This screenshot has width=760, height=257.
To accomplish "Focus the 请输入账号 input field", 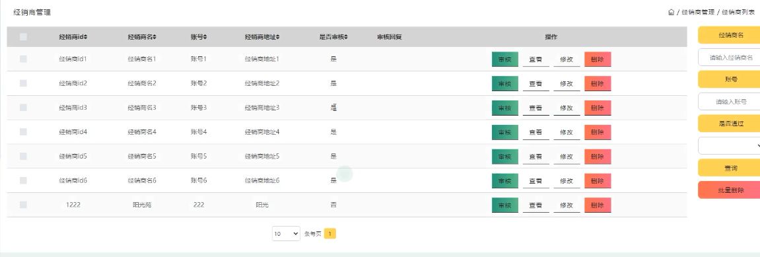I will coord(729,102).
